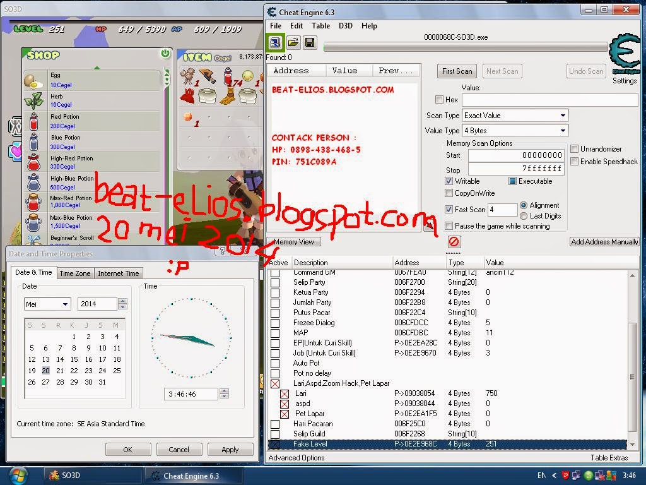Image resolution: width=646 pixels, height=485 pixels.
Task: Cancel the Date and Time dialog
Action: tap(179, 450)
